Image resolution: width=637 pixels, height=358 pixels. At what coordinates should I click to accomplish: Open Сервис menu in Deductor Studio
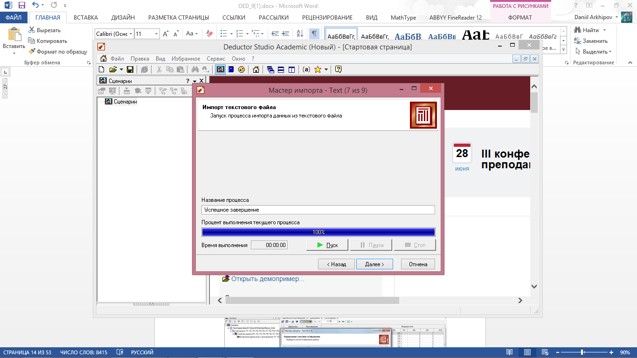(x=216, y=59)
